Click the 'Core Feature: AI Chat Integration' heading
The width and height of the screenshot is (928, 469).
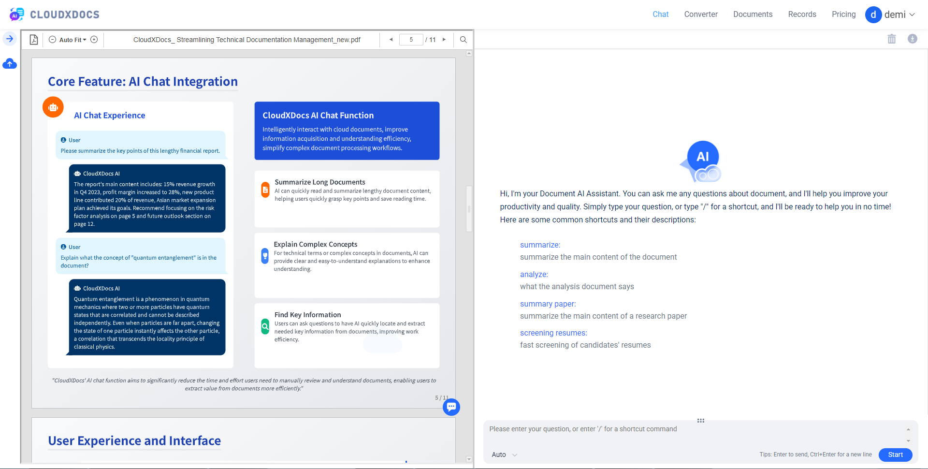pyautogui.click(x=143, y=81)
